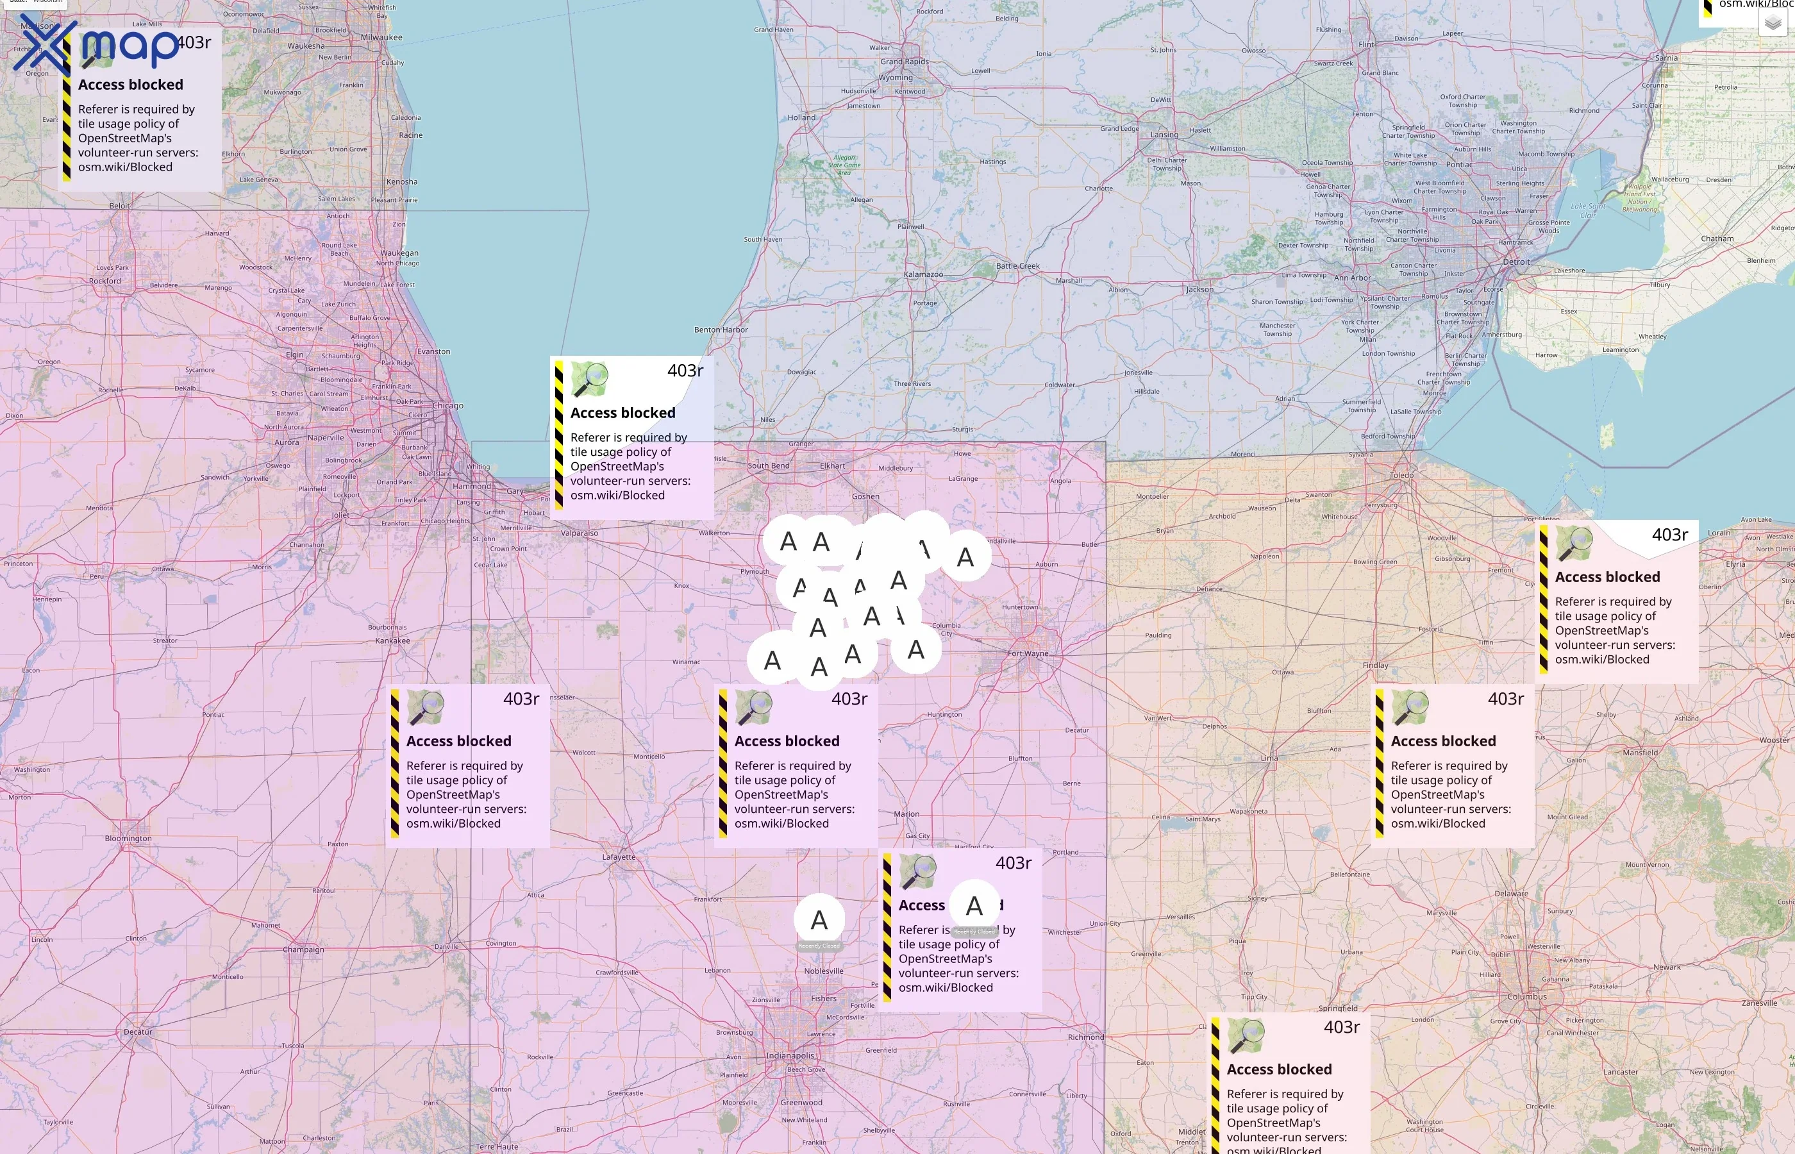Image resolution: width=1795 pixels, height=1154 pixels.
Task: Click the Lansing city label
Action: pos(1164,135)
